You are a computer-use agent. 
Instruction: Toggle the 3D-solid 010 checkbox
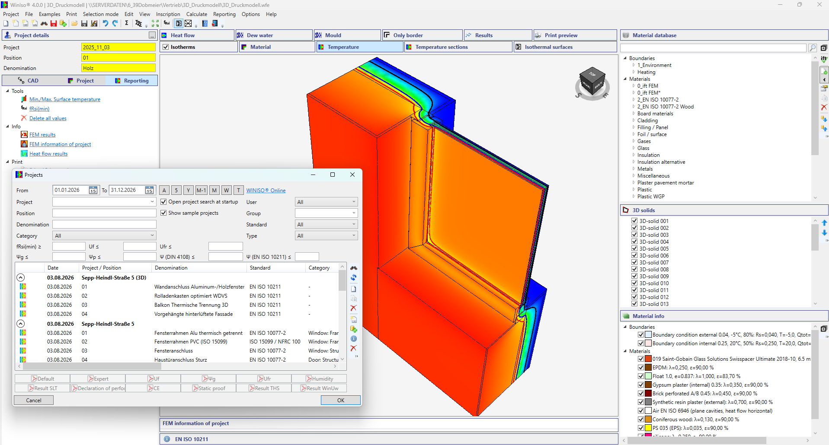point(634,283)
